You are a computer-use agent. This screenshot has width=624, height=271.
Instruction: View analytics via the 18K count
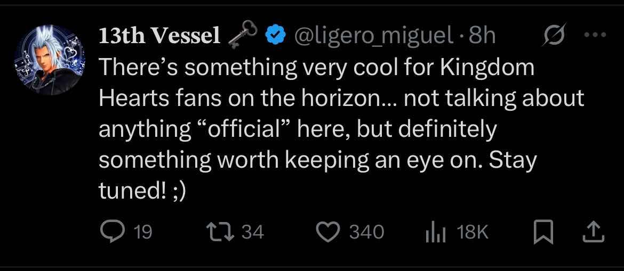point(472,232)
